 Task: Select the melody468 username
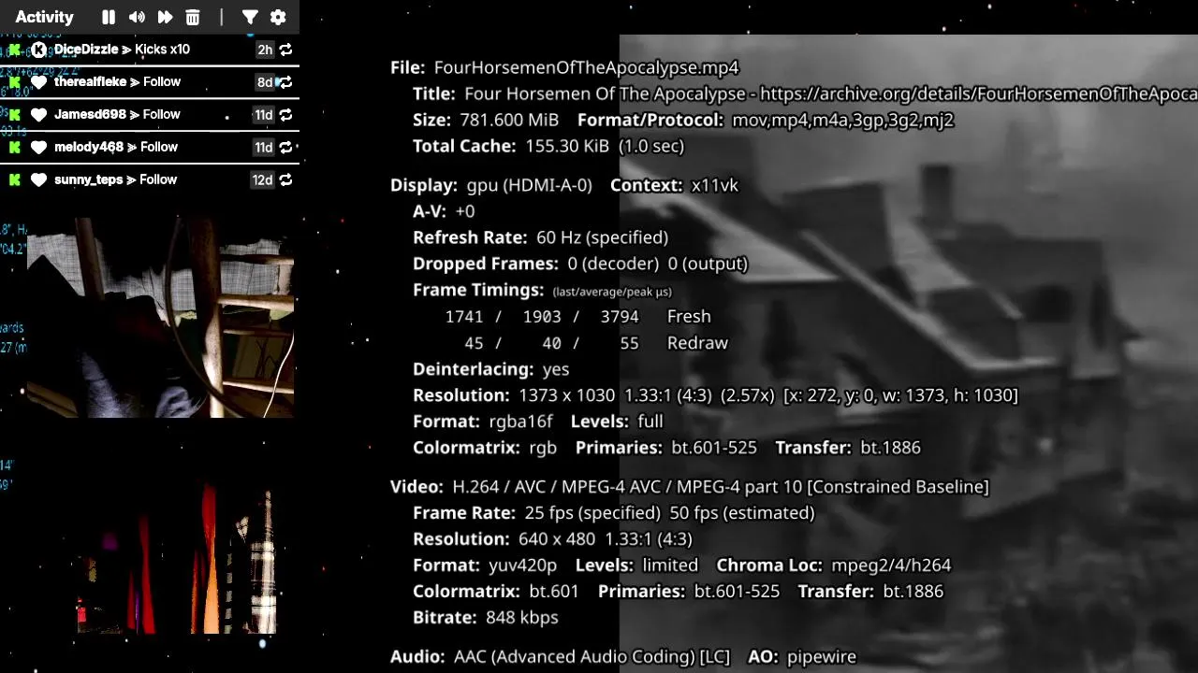click(x=89, y=148)
